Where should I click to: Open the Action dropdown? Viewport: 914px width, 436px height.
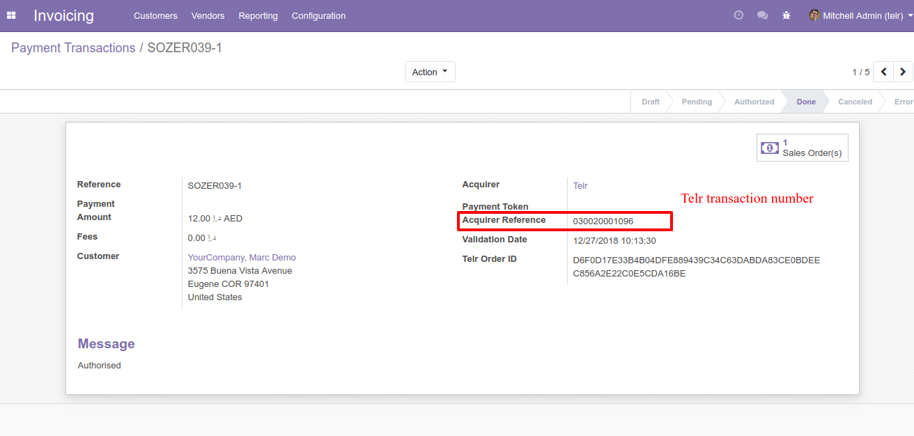(430, 72)
